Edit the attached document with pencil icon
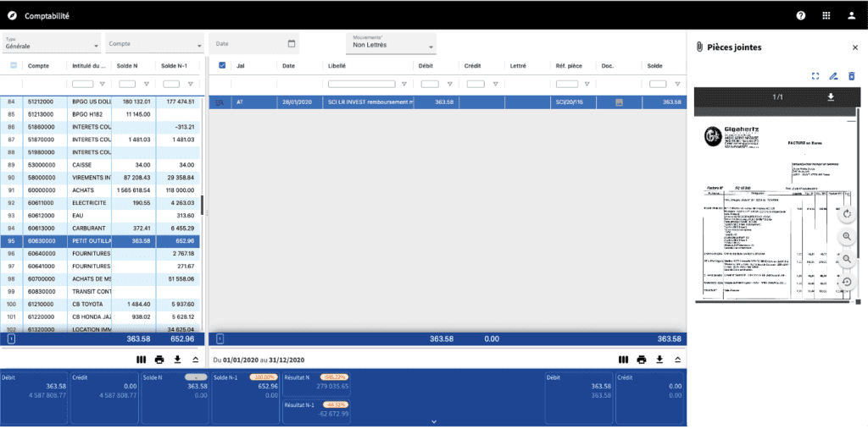Image resolution: width=868 pixels, height=429 pixels. 833,76
